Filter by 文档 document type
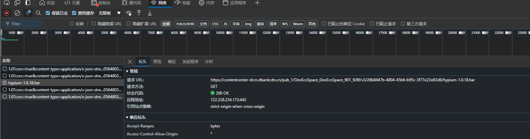Screen dimensions: 530x139 tap(203, 24)
